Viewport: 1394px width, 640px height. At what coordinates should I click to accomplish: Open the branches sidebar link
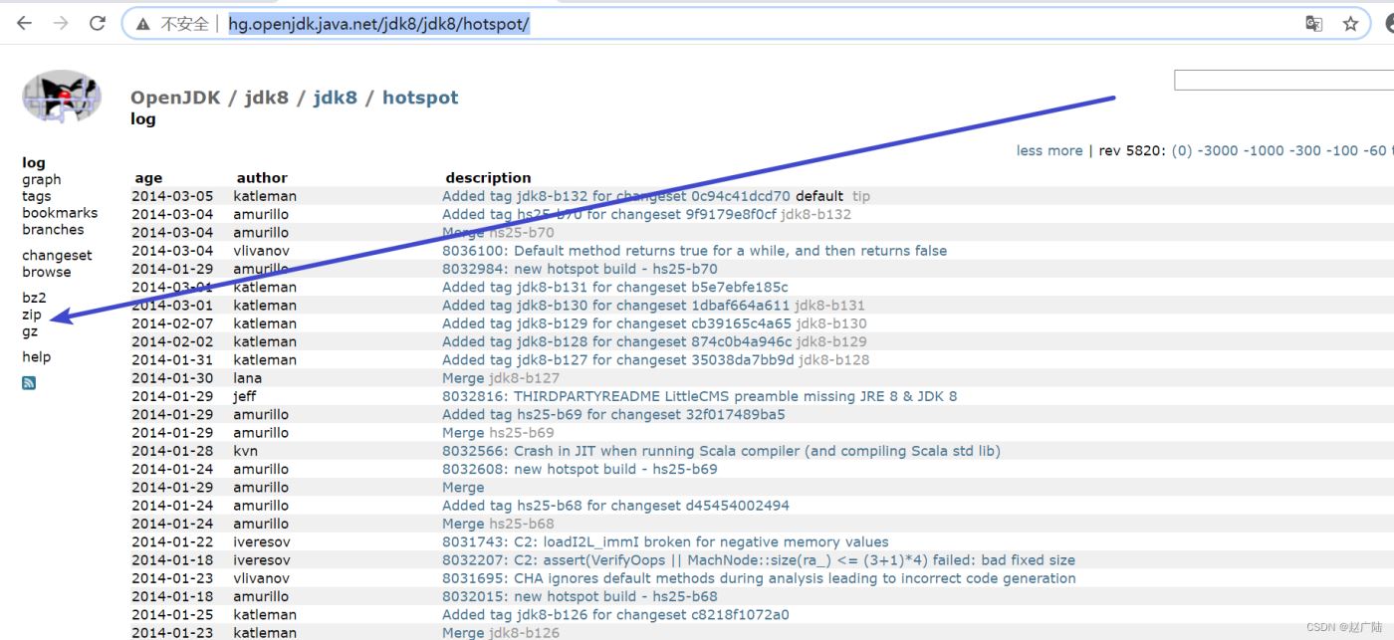(x=53, y=229)
